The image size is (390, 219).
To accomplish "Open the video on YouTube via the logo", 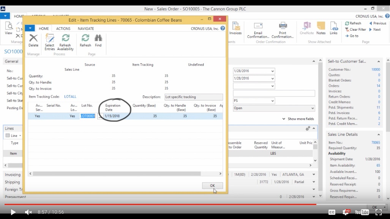I will point(362,212).
